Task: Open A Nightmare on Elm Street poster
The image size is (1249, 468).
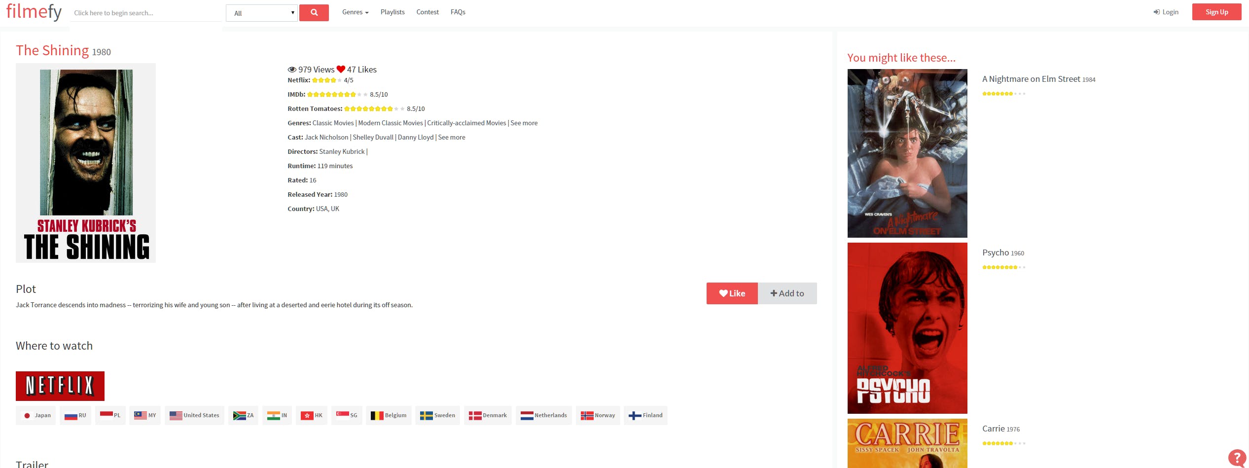Action: click(907, 153)
